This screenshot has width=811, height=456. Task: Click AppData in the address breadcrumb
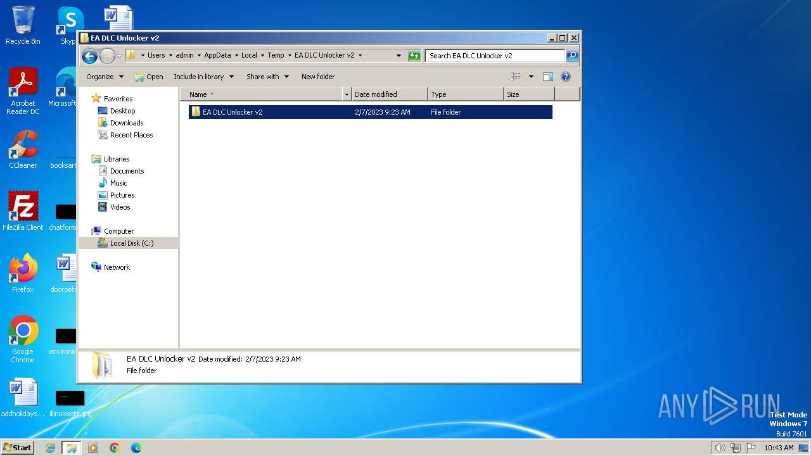pos(217,55)
